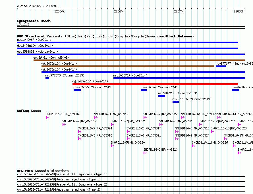This screenshot has width=253, height=194.
Task: Click the SNORD116-4 gene arrow glyph
Action: [96, 118]
